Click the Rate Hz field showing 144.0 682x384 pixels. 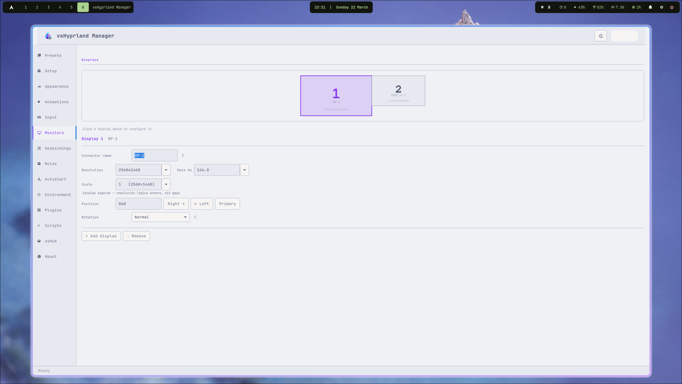coord(217,170)
